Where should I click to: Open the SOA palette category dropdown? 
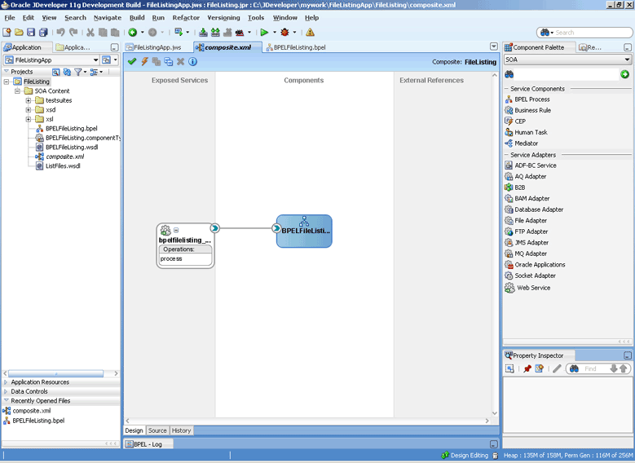tap(627, 60)
